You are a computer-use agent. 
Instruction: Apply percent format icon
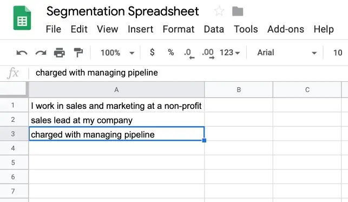(170, 53)
